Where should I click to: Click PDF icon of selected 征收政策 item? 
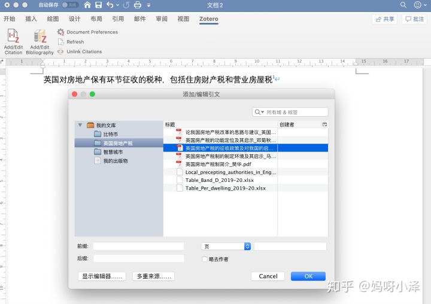[179, 148]
